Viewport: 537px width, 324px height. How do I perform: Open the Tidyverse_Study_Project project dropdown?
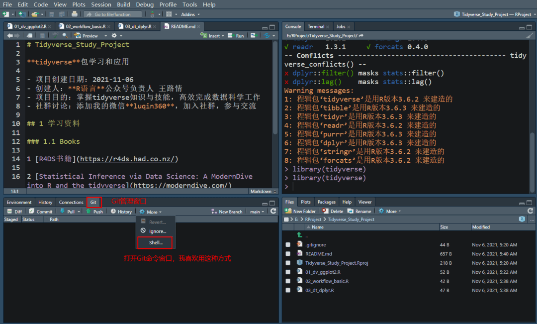495,14
